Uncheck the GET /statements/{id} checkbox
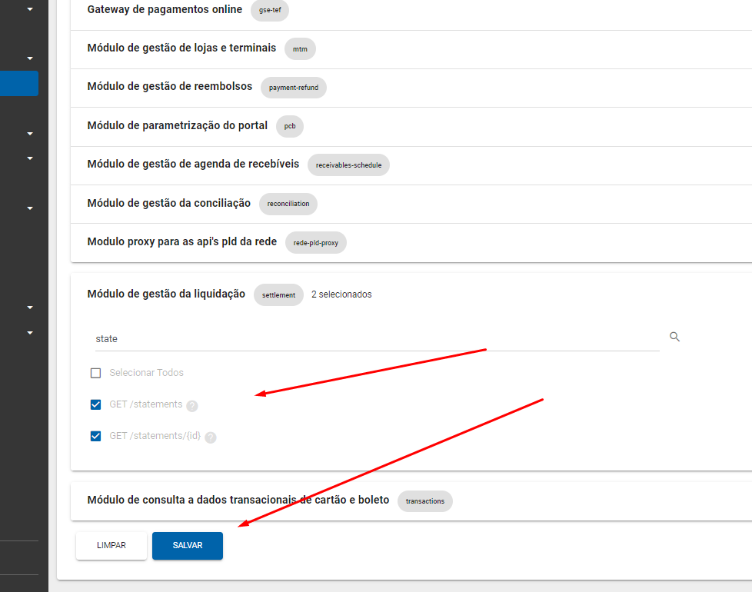The width and height of the screenshot is (752, 592). point(96,436)
